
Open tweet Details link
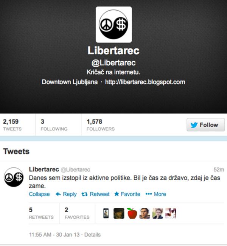point(92,235)
